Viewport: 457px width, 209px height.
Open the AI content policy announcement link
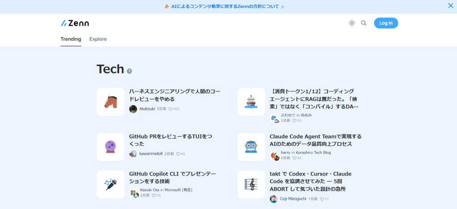tap(225, 7)
